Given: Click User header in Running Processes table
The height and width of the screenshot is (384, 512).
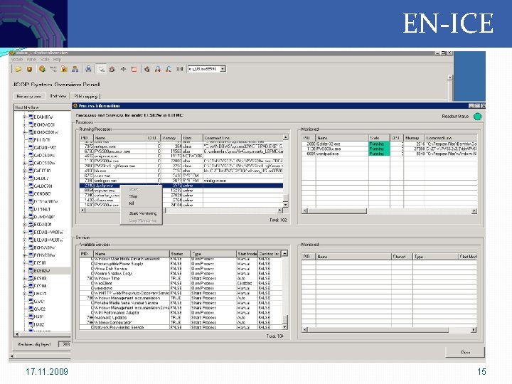Looking at the screenshot, I should point(192,138).
